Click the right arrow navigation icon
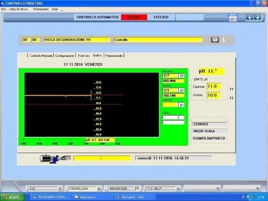The image size is (268, 201). (257, 18)
